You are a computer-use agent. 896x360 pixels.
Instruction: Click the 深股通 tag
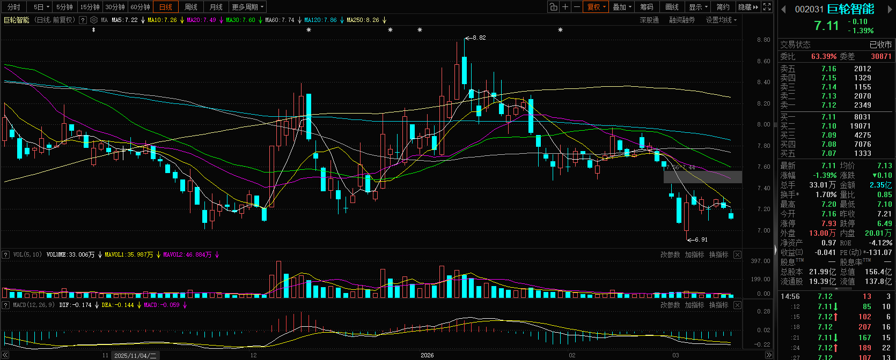point(649,20)
